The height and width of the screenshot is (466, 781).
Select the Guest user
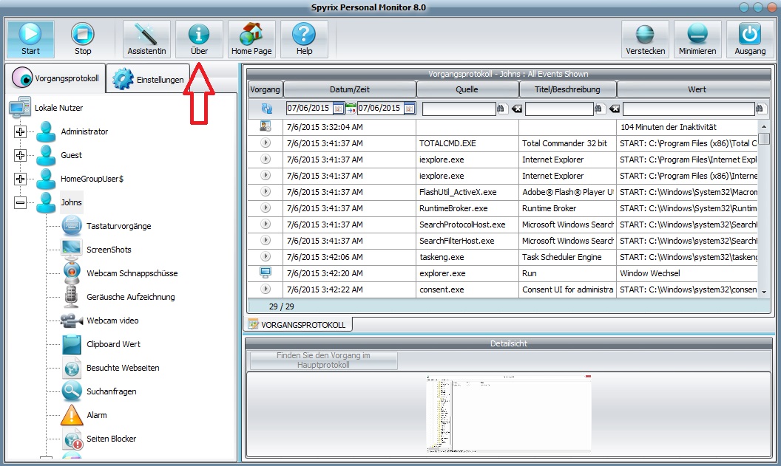pyautogui.click(x=71, y=155)
